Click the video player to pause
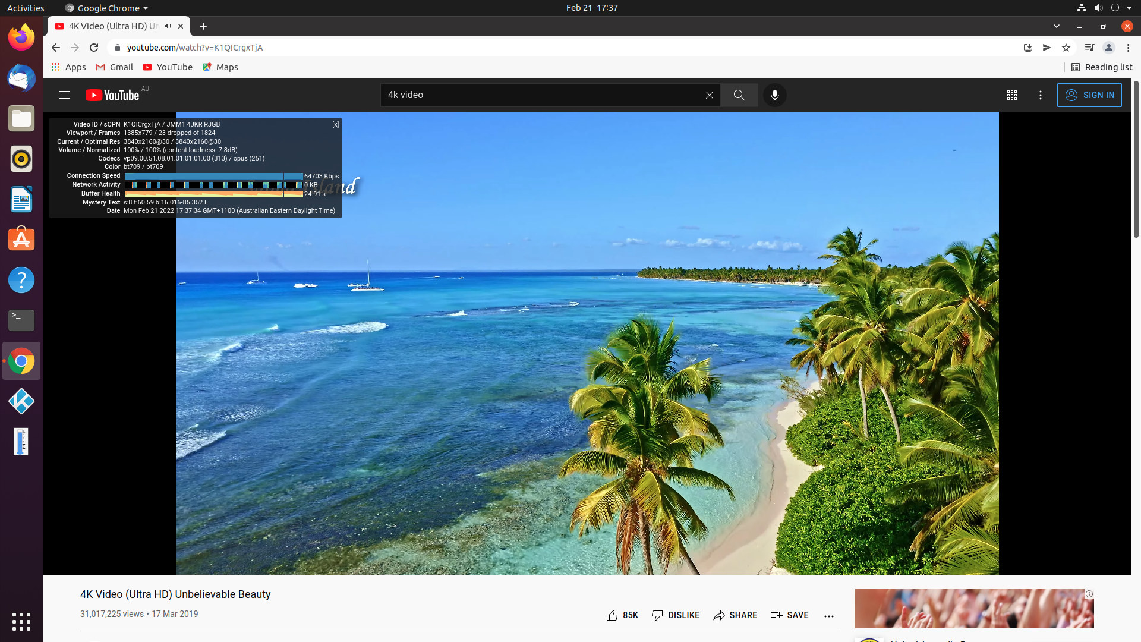 click(587, 343)
